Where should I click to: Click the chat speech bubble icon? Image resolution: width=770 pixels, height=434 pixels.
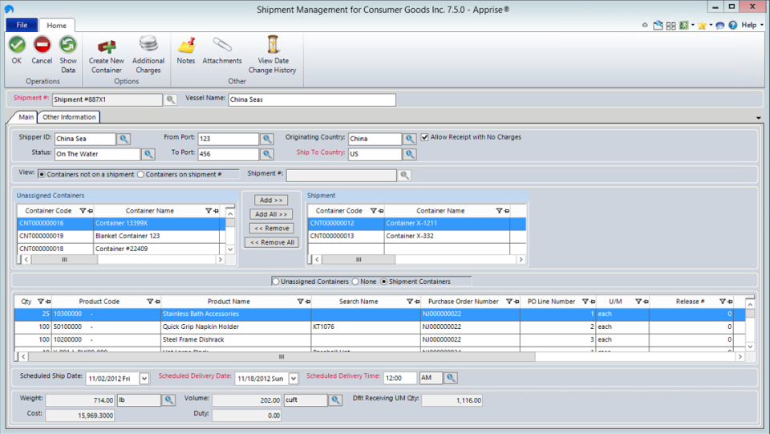720,26
